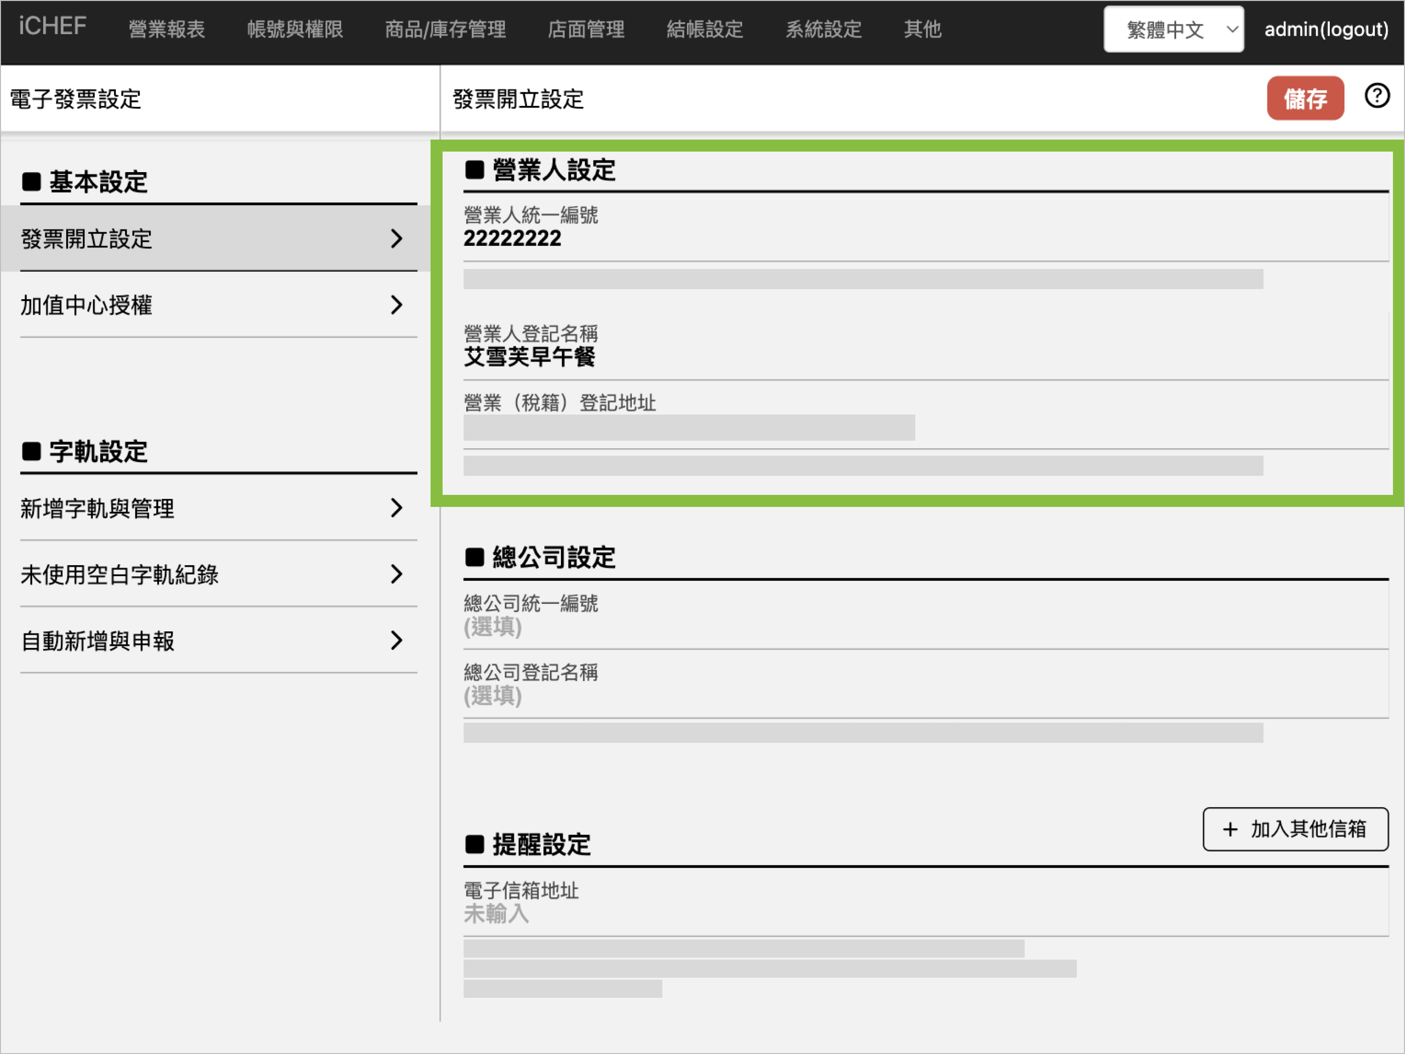The height and width of the screenshot is (1054, 1405).
Task: Select 加值中心授權 in the sidebar
Action: 86,306
